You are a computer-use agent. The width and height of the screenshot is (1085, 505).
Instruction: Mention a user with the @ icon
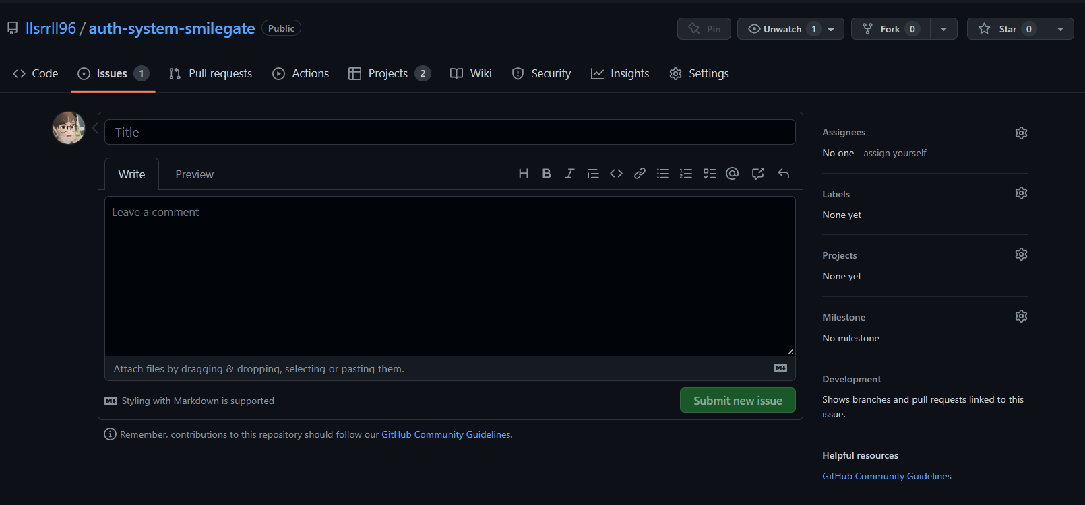733,174
